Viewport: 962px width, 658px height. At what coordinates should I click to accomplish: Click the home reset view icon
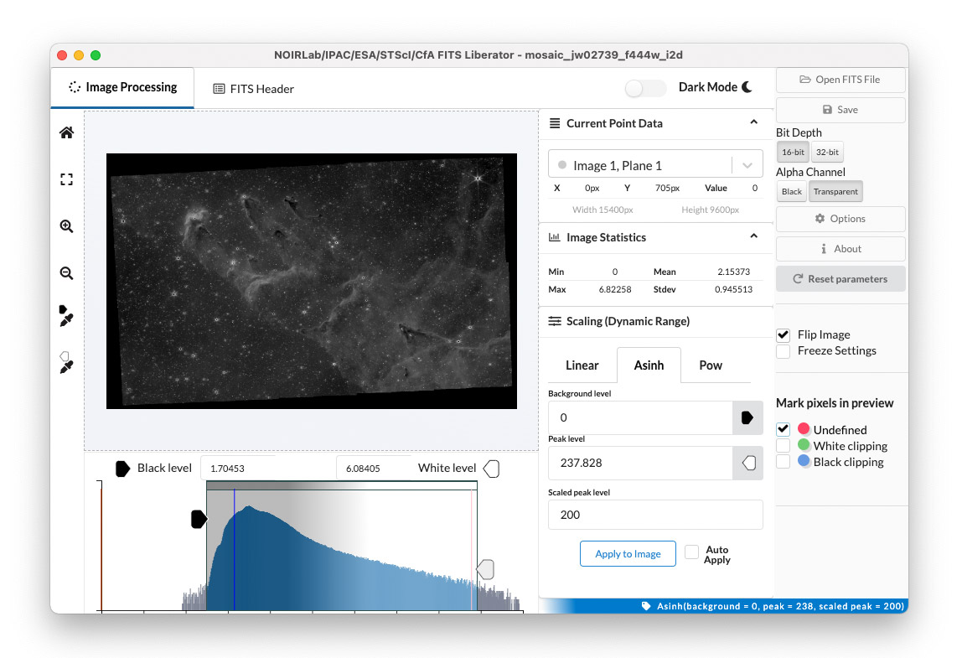click(x=66, y=132)
